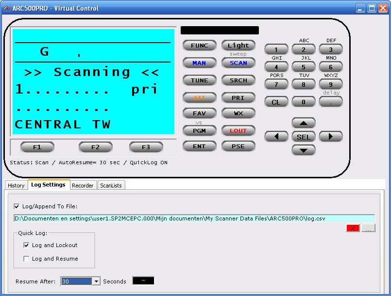Uncheck Log and Lockout option
The image size is (391, 296).
click(x=26, y=245)
